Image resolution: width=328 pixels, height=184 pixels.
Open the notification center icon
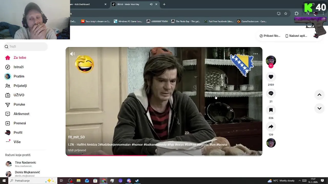click(x=322, y=181)
